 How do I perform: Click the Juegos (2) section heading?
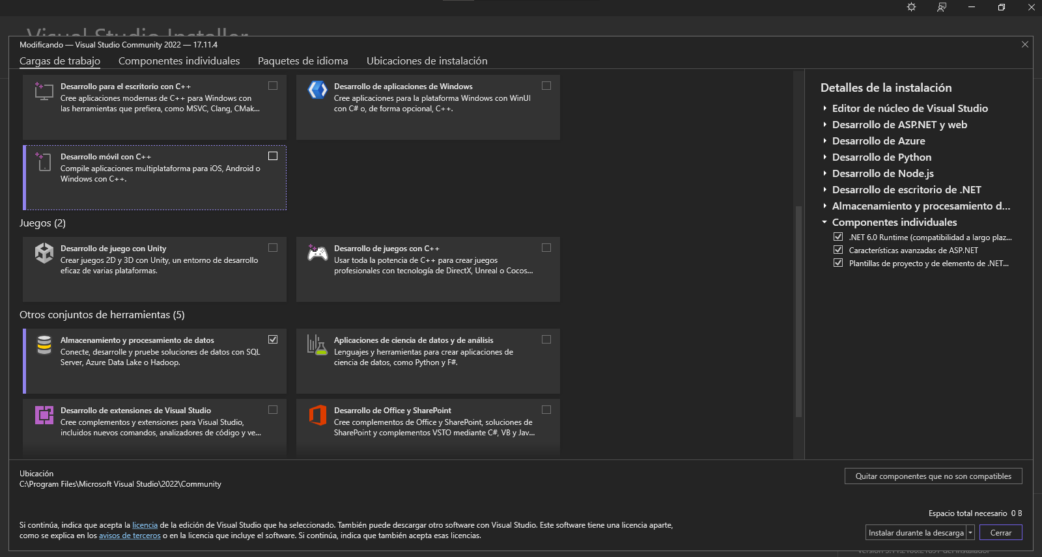(x=42, y=223)
